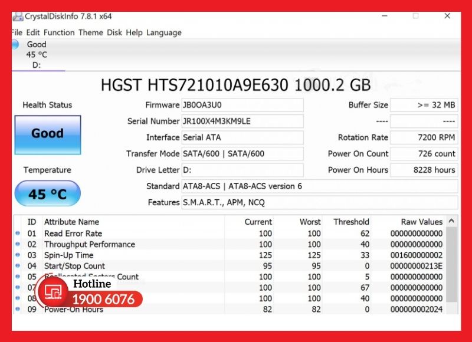Image resolution: width=472 pixels, height=342 pixels.
Task: Open the Language menu
Action: tap(164, 33)
